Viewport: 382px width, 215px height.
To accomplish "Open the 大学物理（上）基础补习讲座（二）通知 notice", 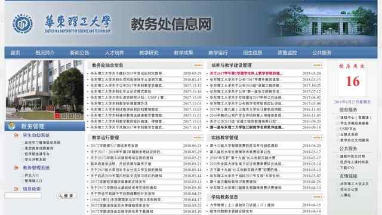I will click(x=242, y=205).
